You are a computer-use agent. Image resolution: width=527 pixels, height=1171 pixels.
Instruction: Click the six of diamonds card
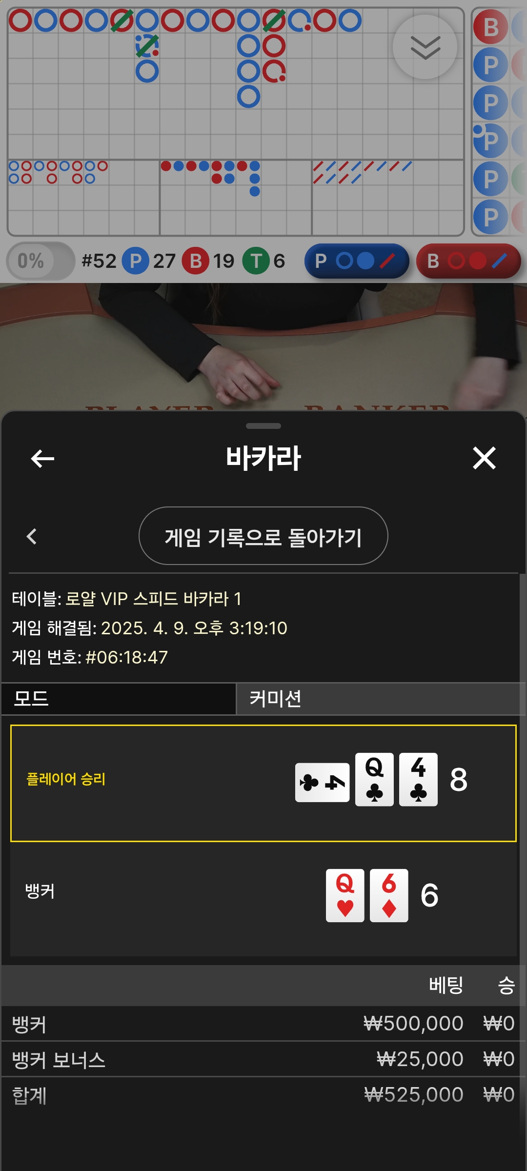[x=389, y=895]
